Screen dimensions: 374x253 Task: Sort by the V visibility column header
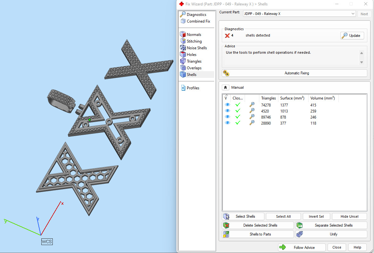click(226, 98)
